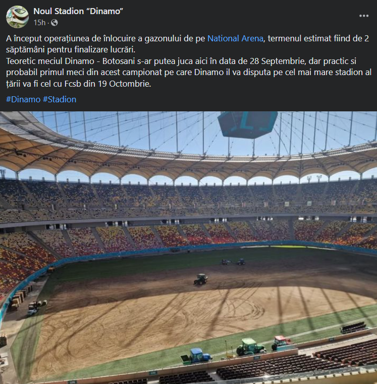Click the hanging scoreboard cube in photo

click(247, 124)
